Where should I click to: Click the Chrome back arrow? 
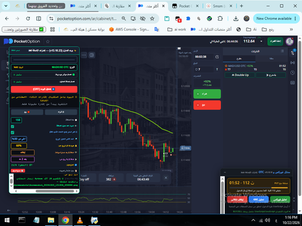click(7, 19)
